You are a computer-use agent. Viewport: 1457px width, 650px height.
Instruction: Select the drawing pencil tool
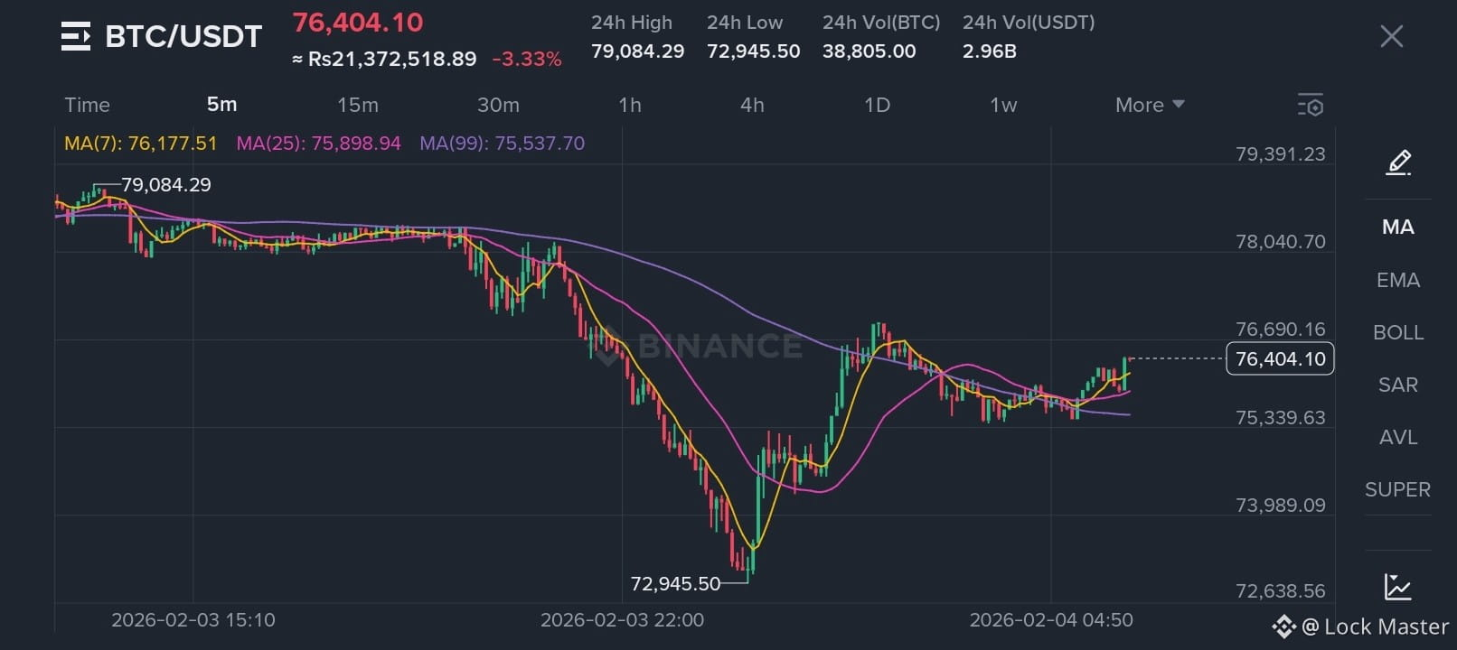click(1398, 162)
